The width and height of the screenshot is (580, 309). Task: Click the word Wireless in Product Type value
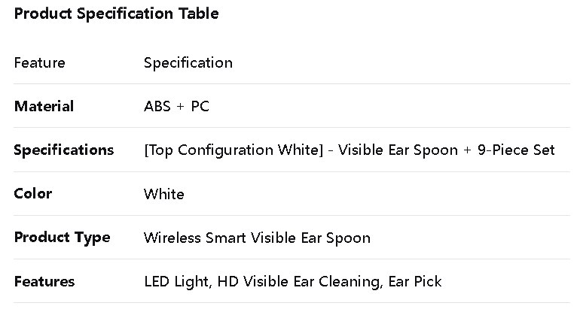172,238
